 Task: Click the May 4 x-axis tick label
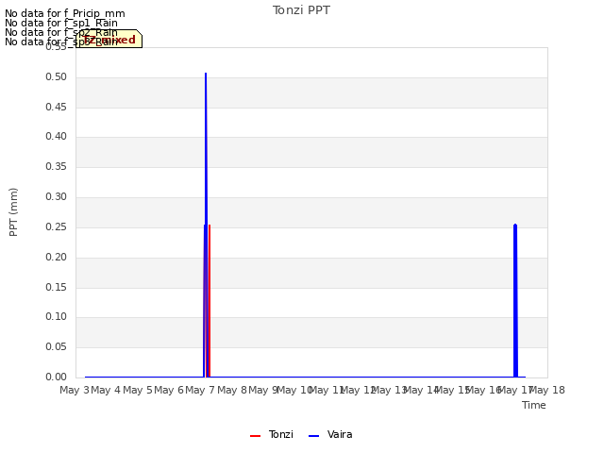(106, 390)
